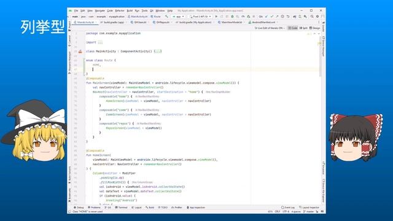Viewport: 393px width, 221px height.
Task: Open the Navigate menu
Action: click(x=99, y=11)
